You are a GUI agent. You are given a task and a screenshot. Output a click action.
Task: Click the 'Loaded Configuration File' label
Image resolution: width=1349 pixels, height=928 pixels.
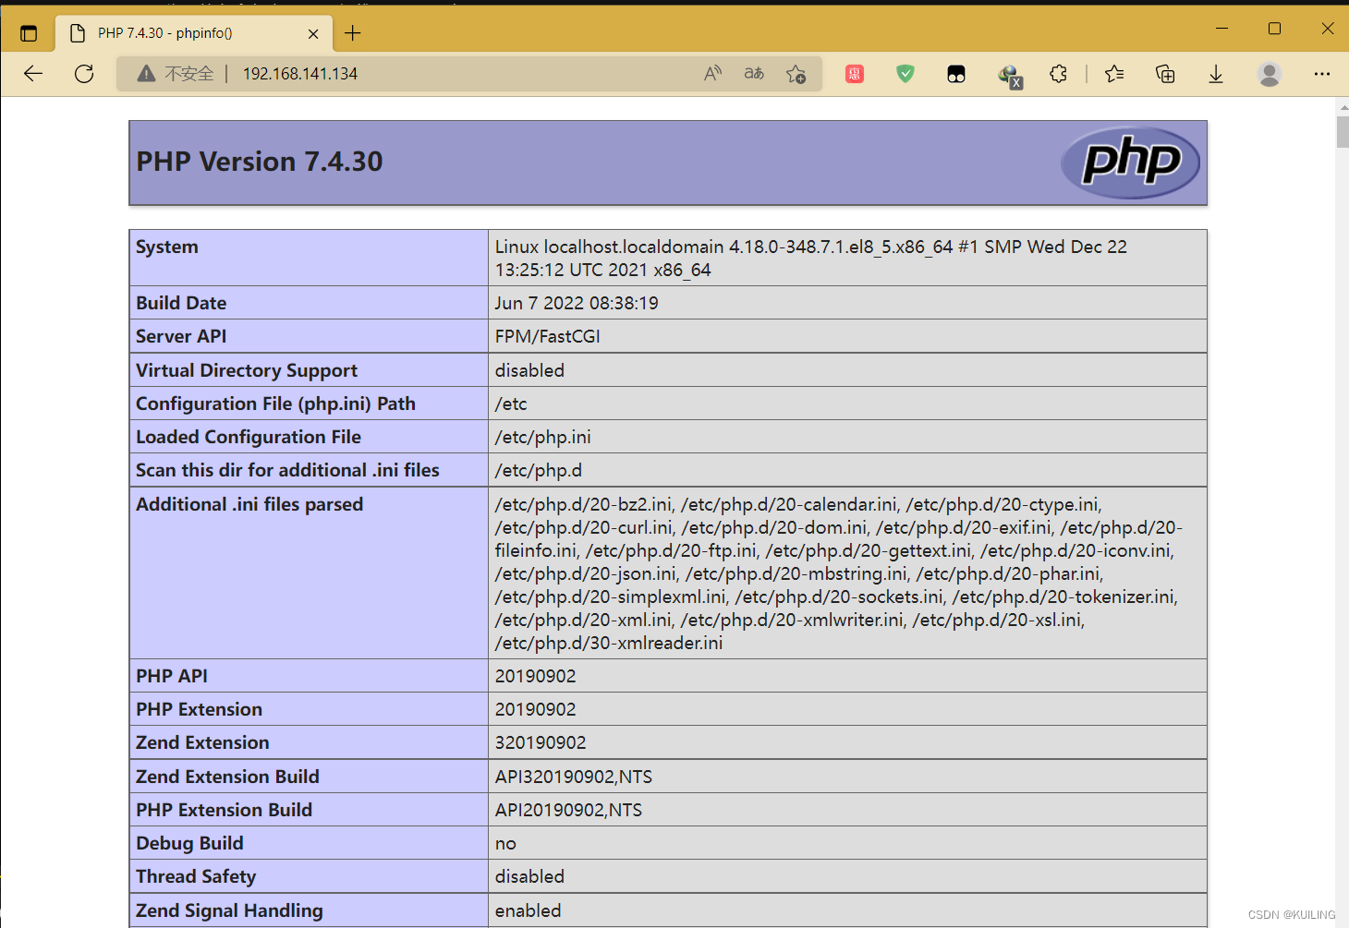click(x=249, y=437)
